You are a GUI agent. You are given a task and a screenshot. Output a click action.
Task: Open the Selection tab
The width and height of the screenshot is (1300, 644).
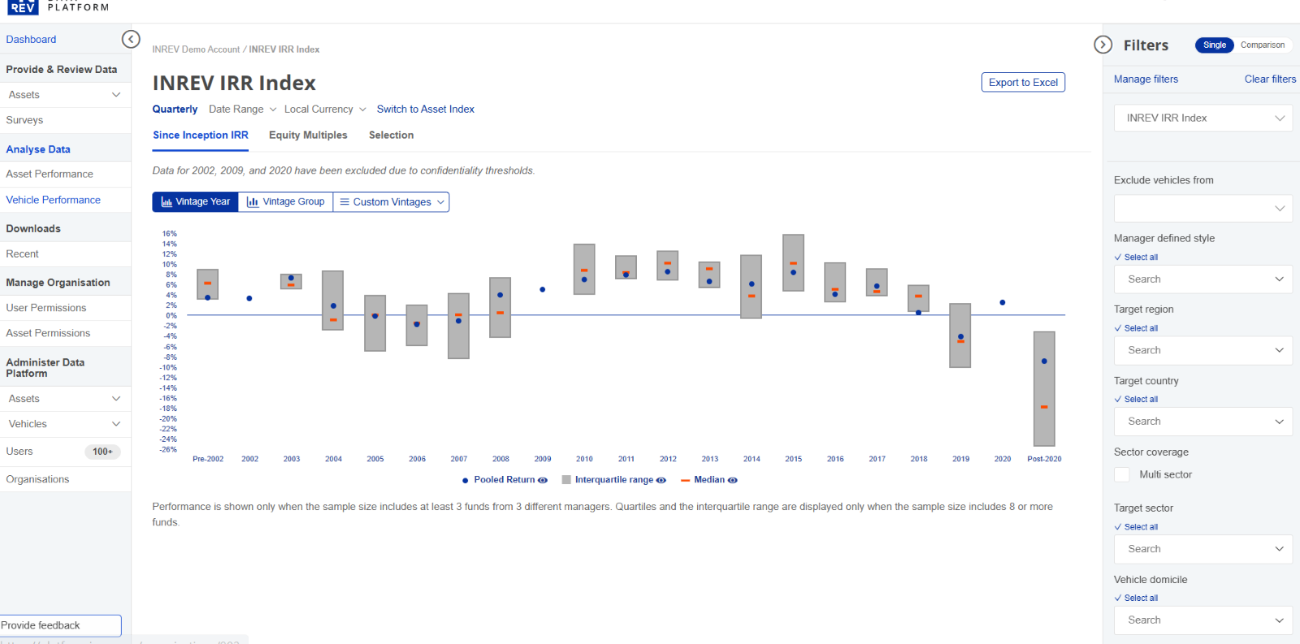(391, 136)
